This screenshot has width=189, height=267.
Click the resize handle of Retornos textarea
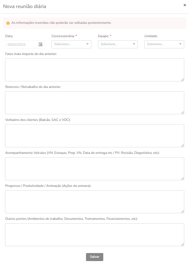pyautogui.click(x=182, y=112)
